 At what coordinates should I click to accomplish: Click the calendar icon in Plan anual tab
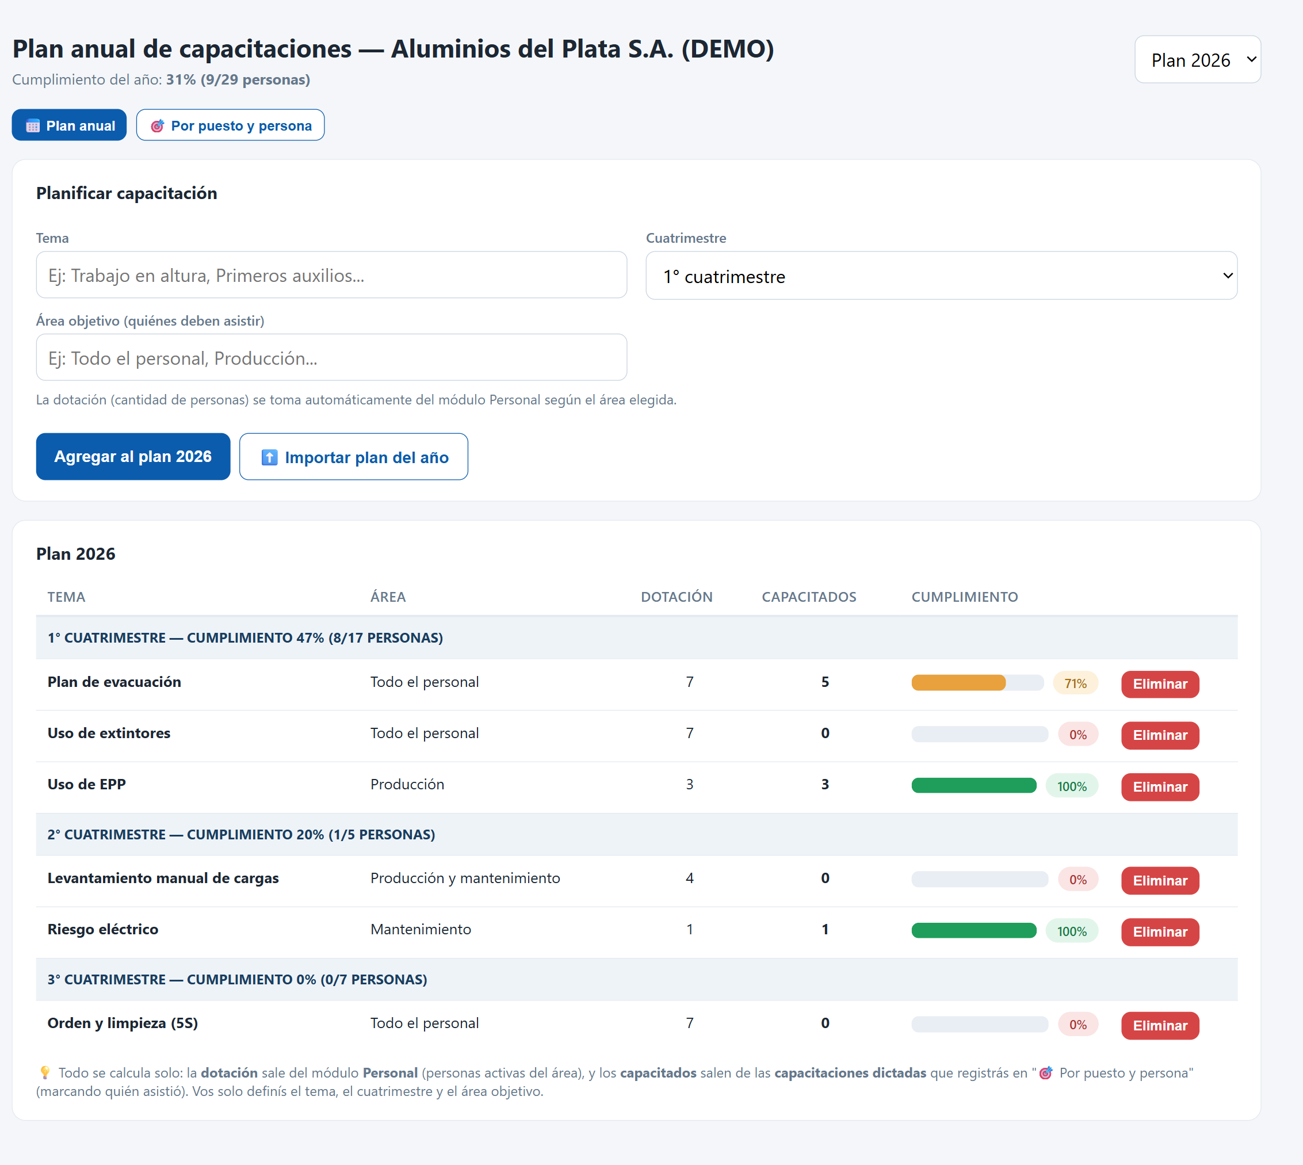[33, 126]
